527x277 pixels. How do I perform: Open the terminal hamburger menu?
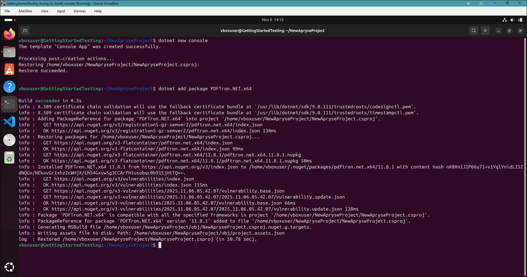point(485,31)
